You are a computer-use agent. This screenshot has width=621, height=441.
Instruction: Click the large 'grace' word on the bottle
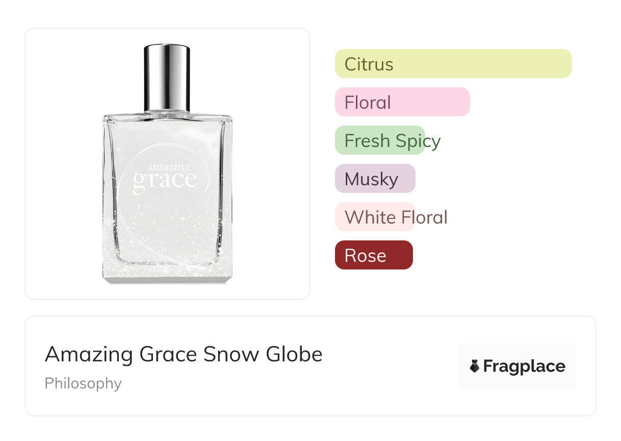click(164, 181)
